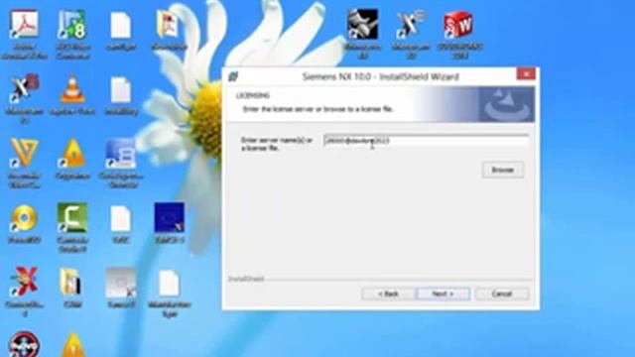Proceed with the Next > button
635x357 pixels.
point(444,294)
